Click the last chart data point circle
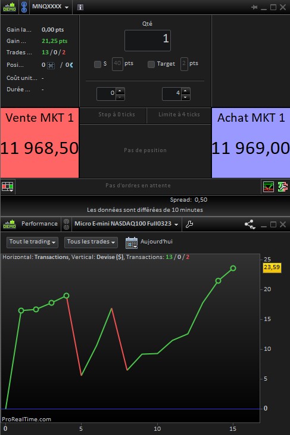The image size is (290, 435). coord(233,269)
